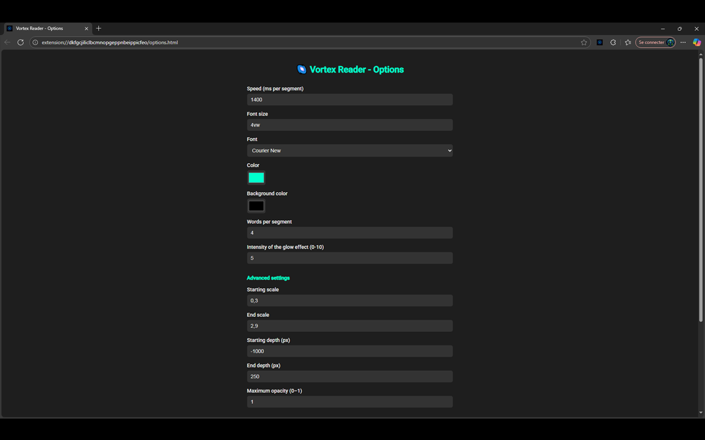
Task: Click the Se connecter button
Action: [655, 42]
